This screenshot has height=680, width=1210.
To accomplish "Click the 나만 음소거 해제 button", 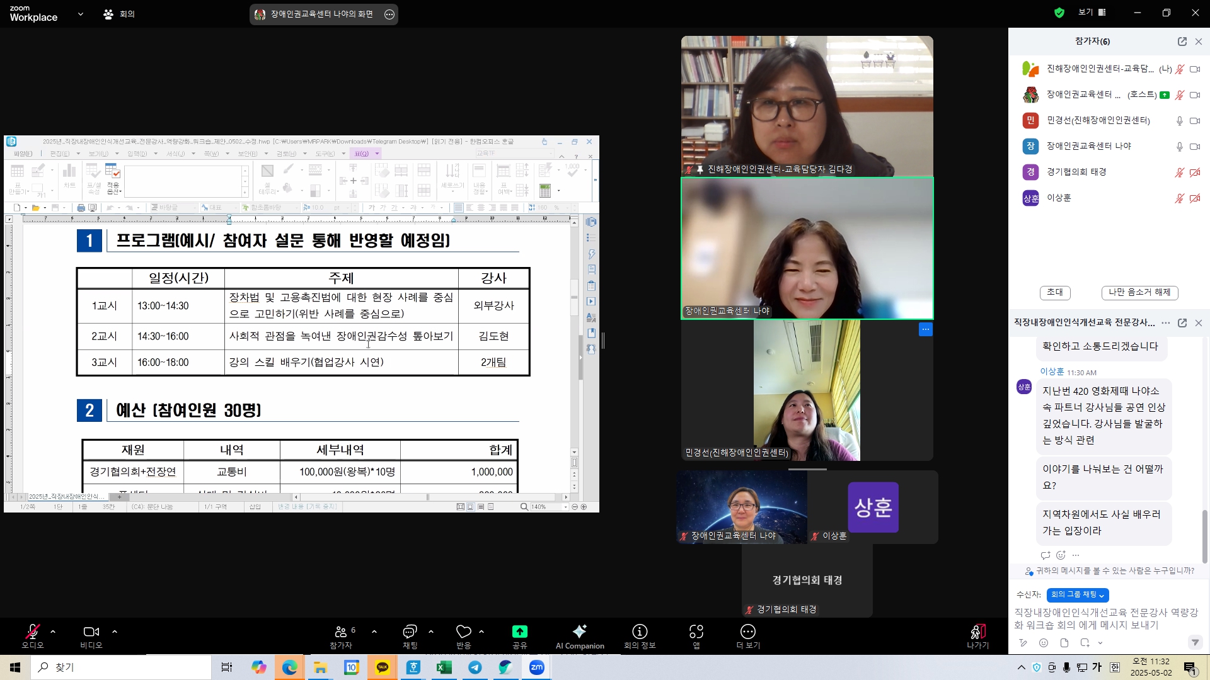I will (1139, 292).
